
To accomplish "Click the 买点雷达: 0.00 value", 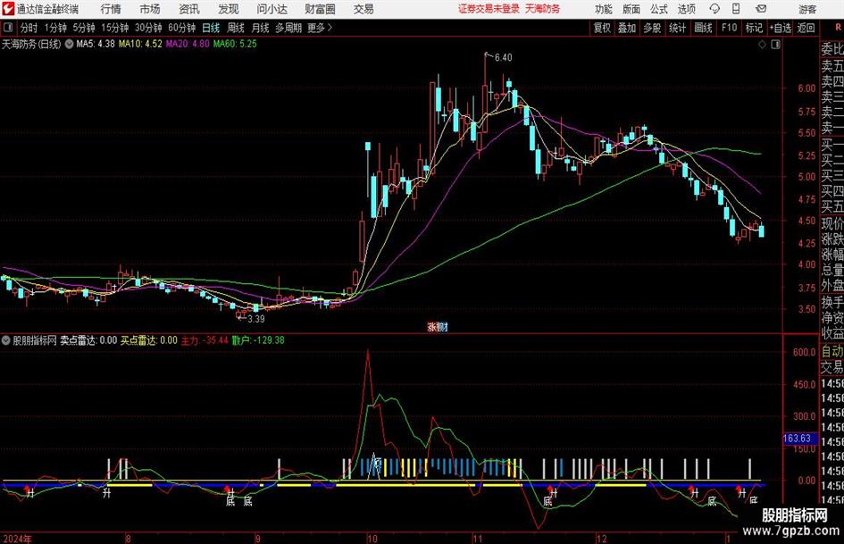I will coord(148,340).
